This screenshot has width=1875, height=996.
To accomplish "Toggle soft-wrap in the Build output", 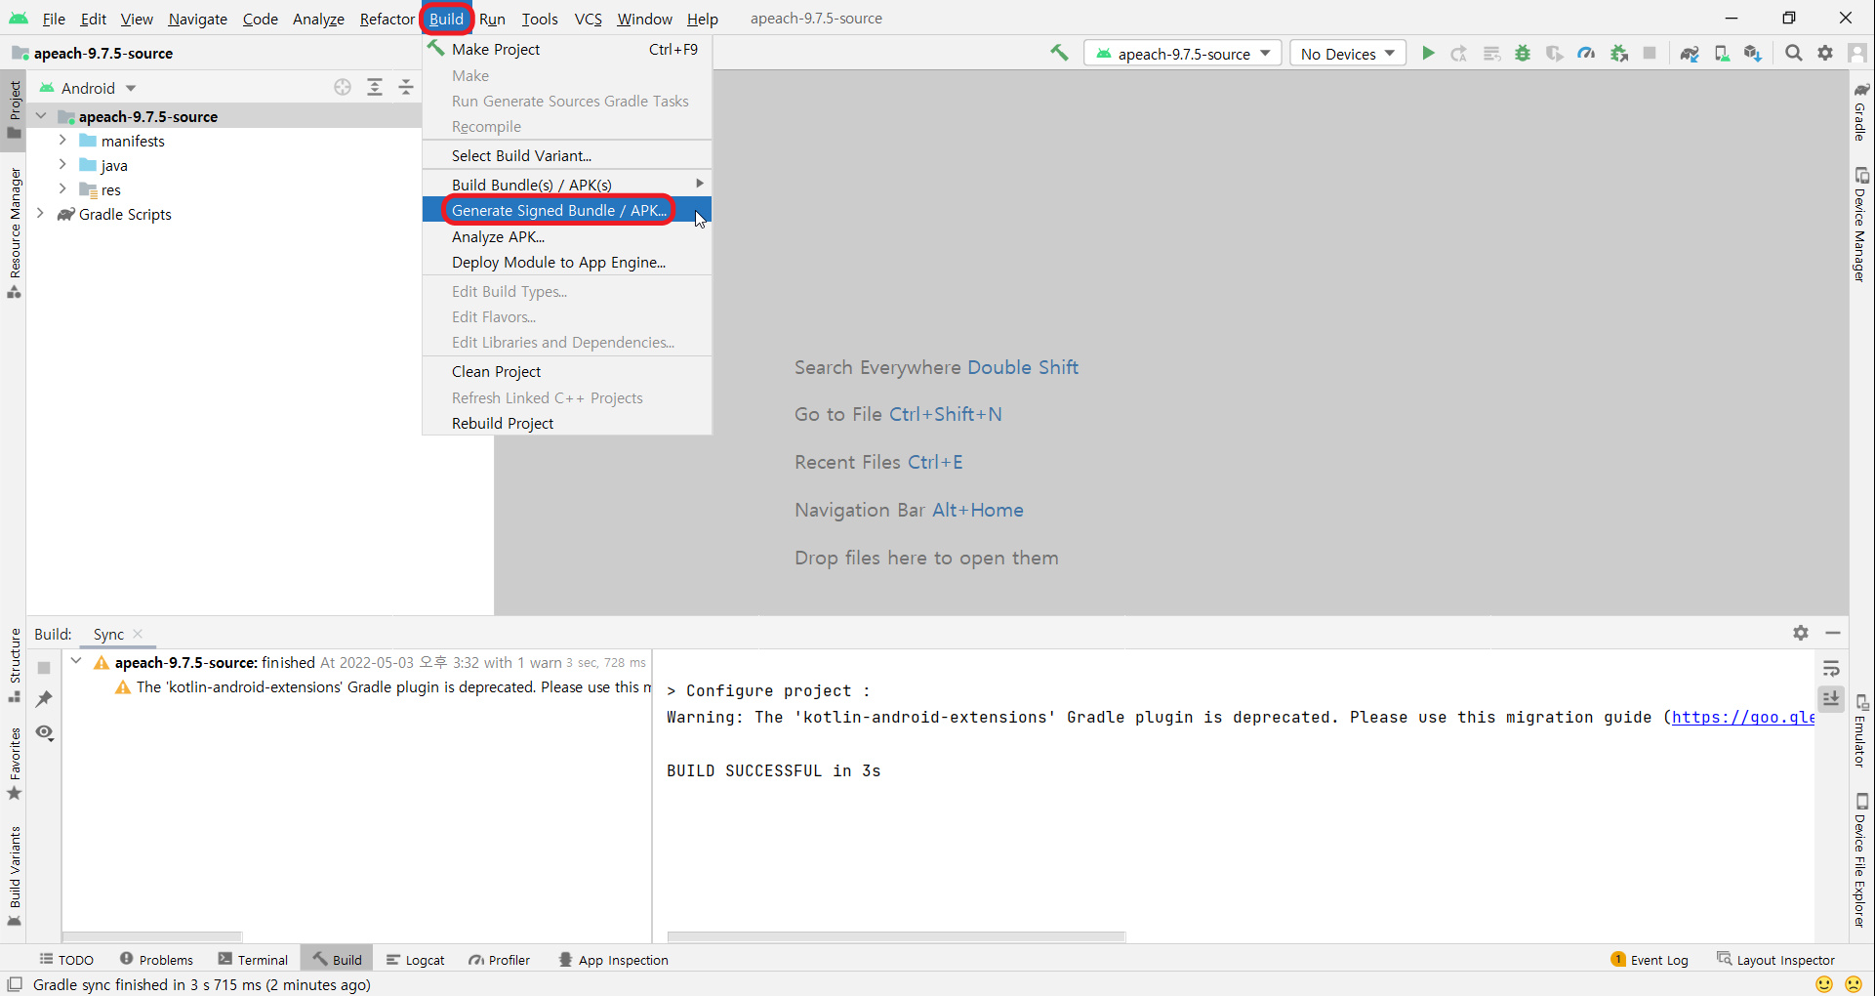I will (x=1832, y=670).
